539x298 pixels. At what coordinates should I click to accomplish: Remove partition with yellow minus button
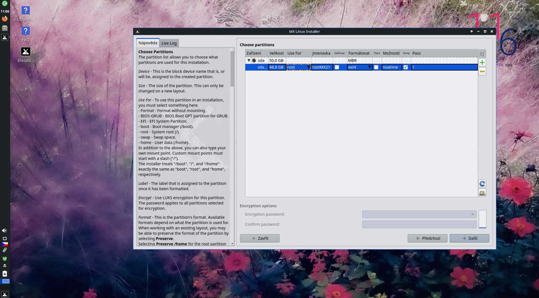pyautogui.click(x=482, y=71)
